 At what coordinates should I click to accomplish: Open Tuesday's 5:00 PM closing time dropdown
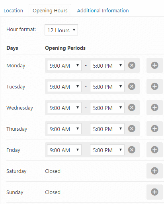click(x=107, y=86)
